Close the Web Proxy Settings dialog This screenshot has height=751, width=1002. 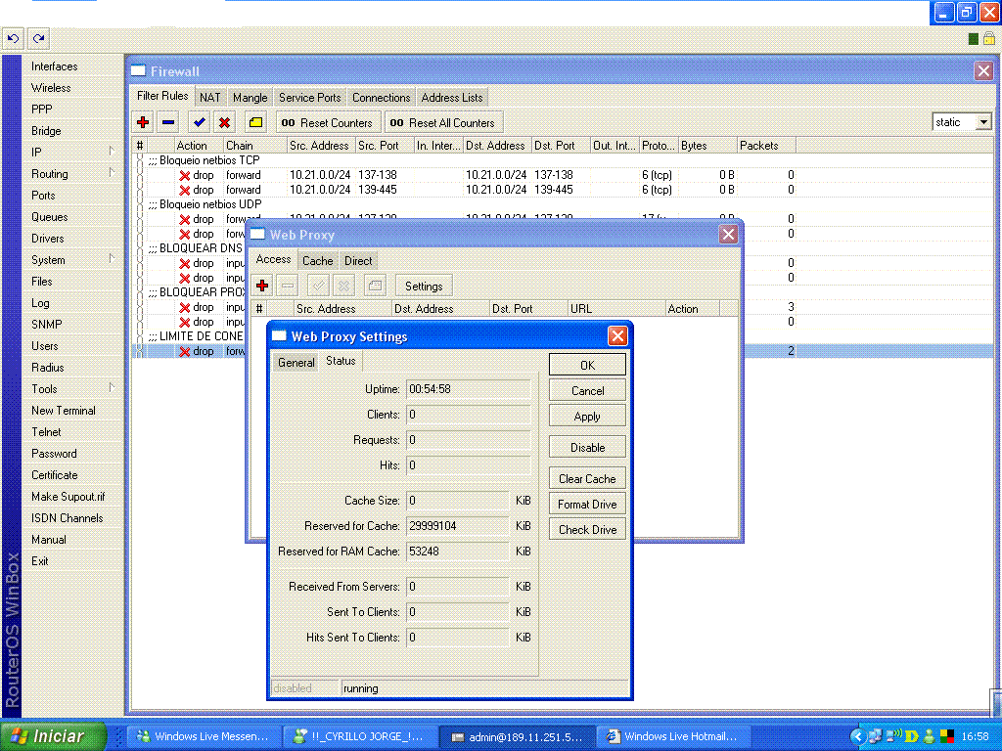[x=617, y=336]
